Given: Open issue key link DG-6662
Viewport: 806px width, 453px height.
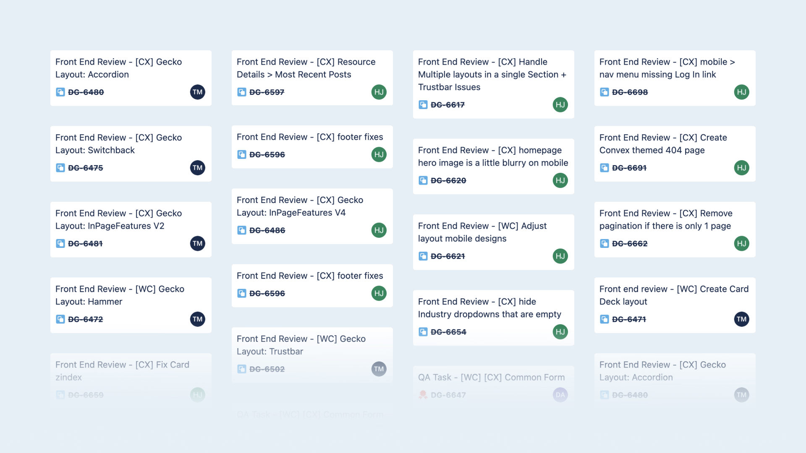Looking at the screenshot, I should pos(630,244).
